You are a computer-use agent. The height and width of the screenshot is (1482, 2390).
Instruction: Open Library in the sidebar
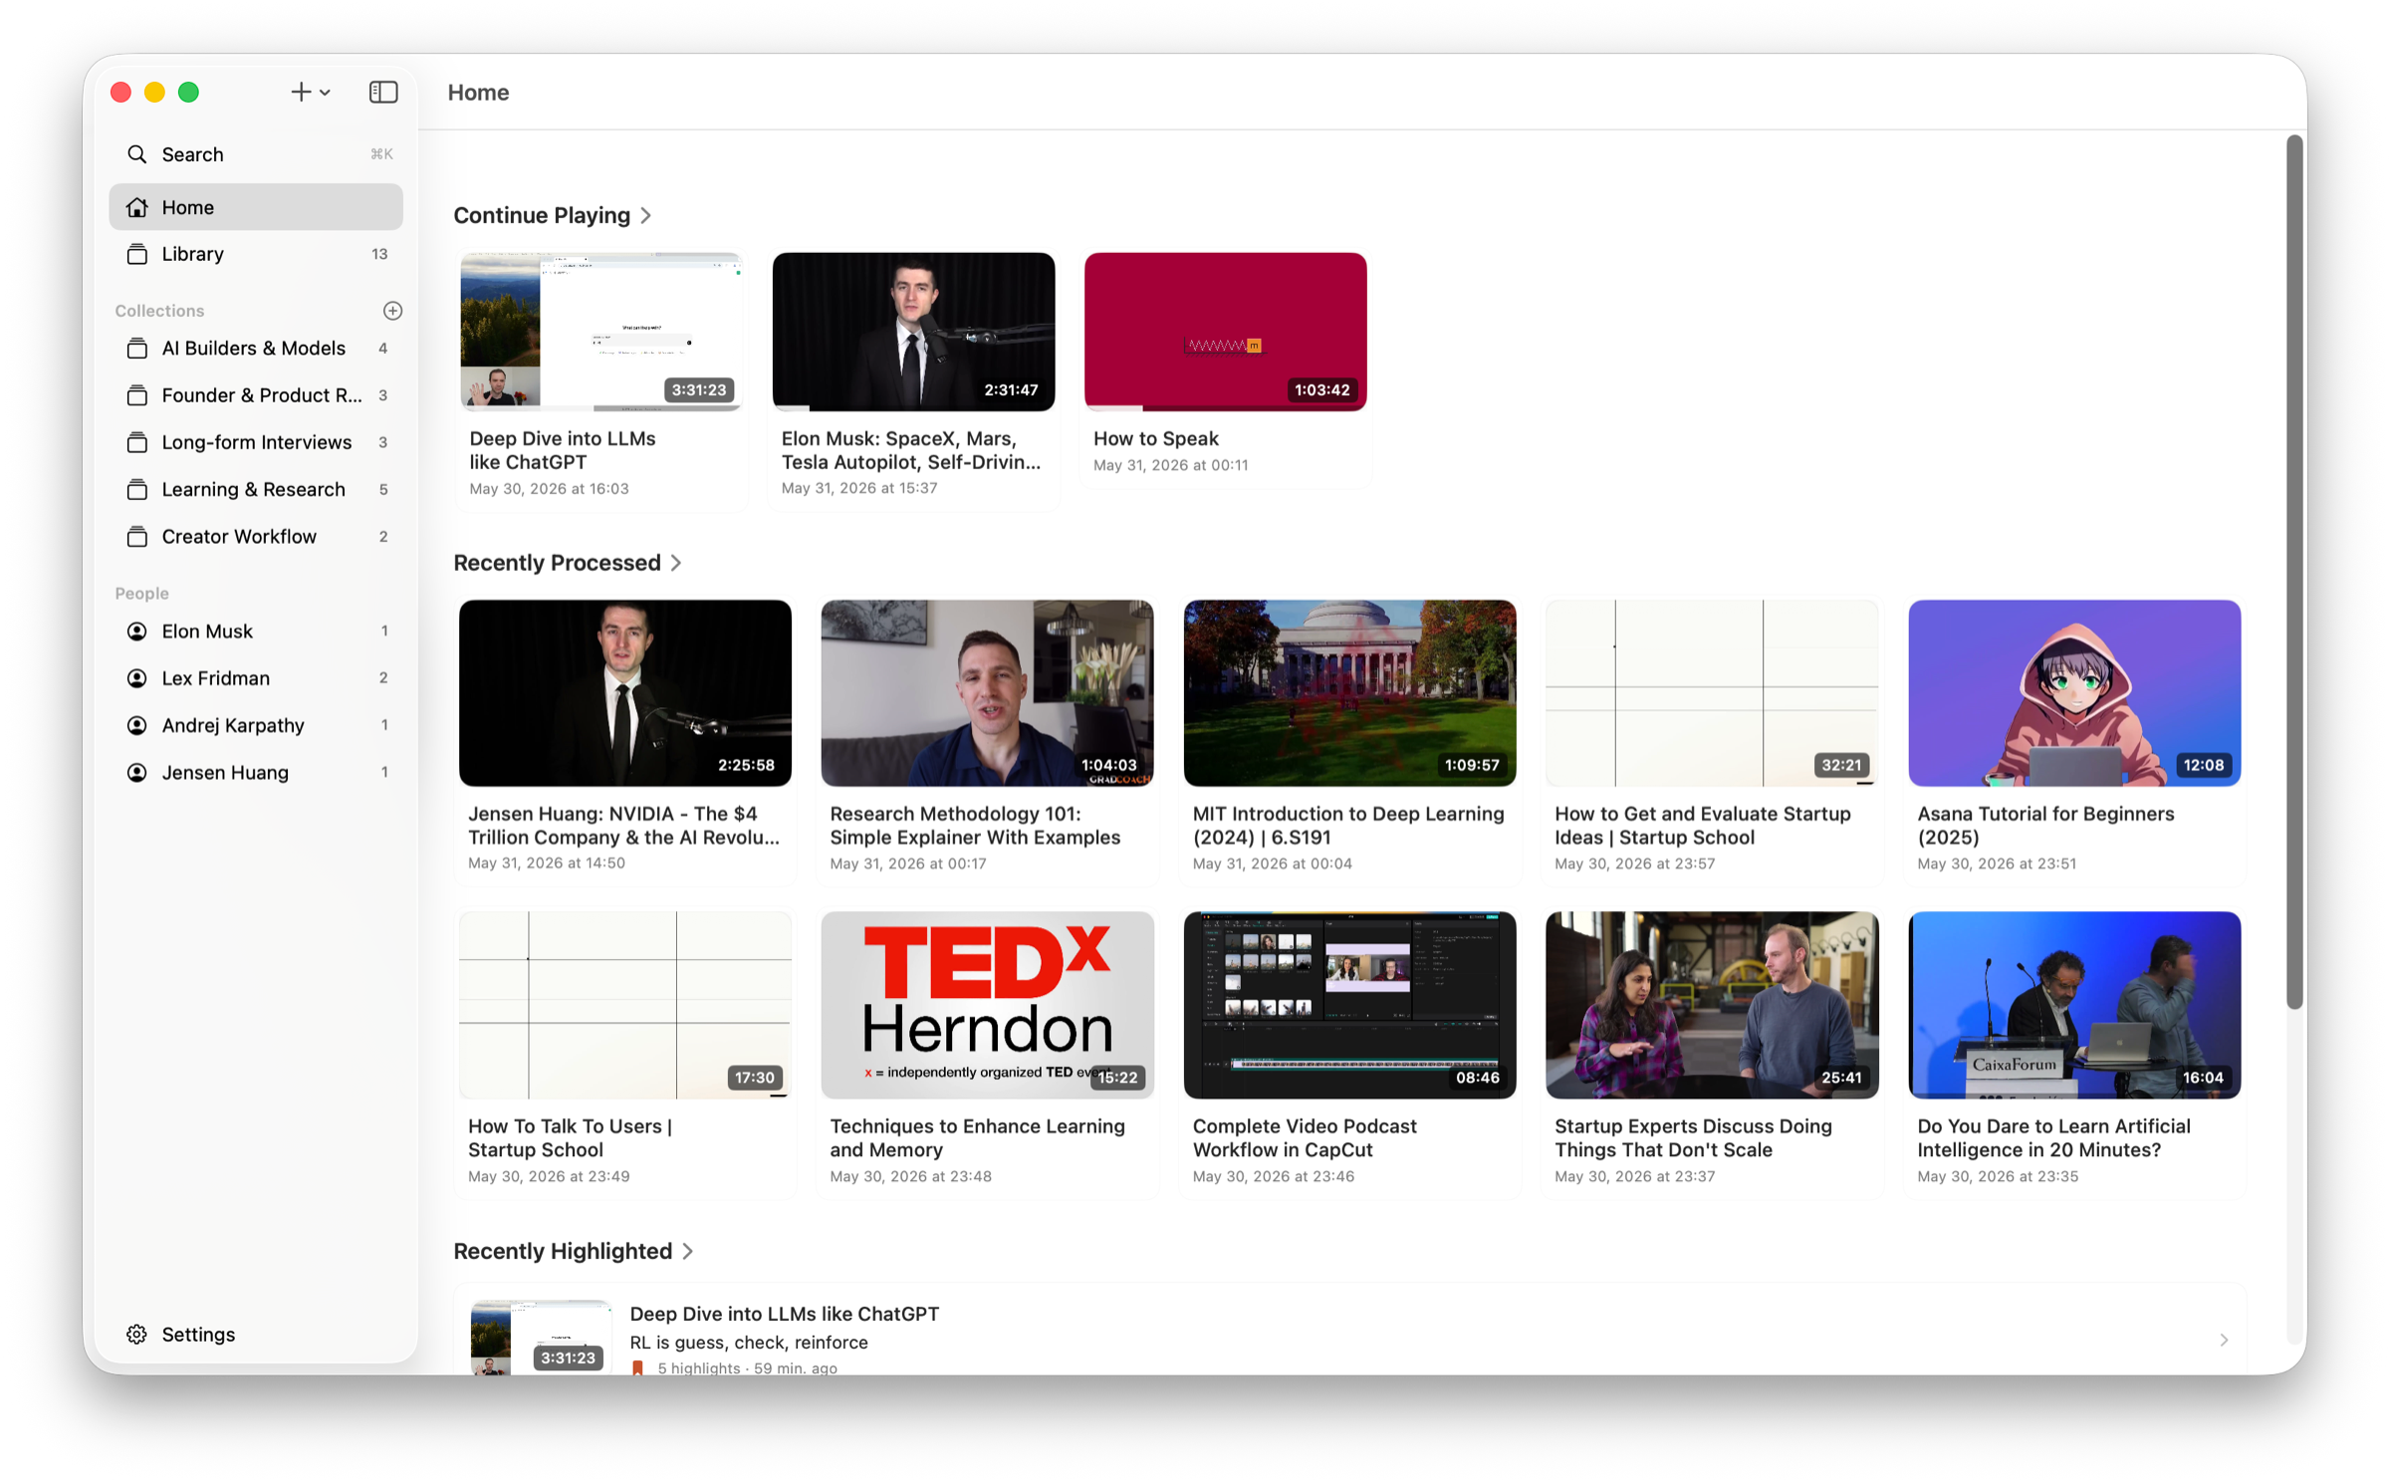coord(256,254)
